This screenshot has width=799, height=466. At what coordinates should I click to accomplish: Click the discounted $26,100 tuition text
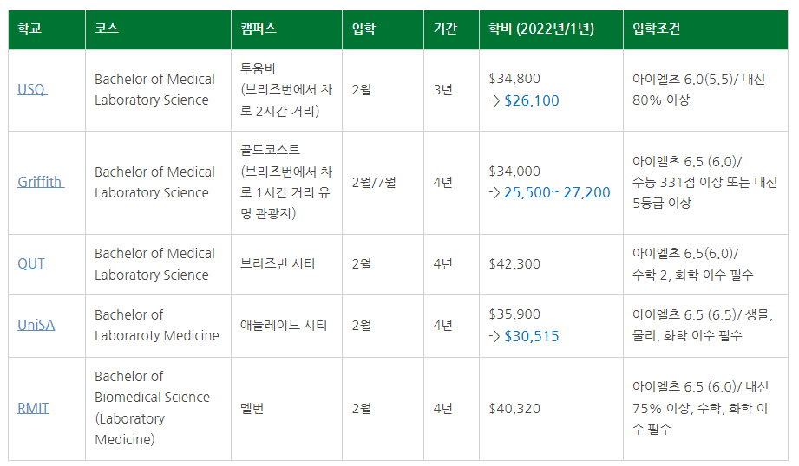(532, 100)
